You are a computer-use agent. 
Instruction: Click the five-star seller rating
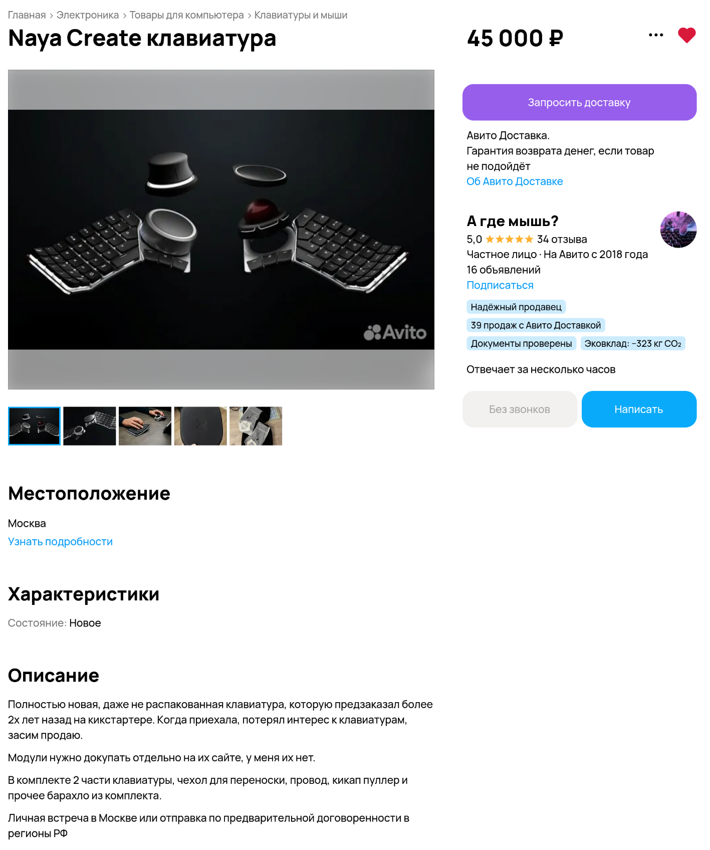click(x=509, y=240)
